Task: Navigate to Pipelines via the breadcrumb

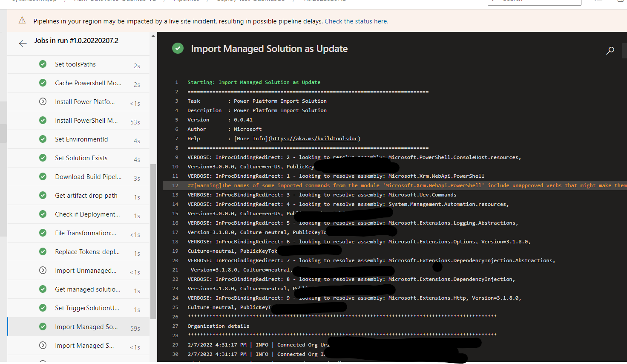Action: point(187,1)
